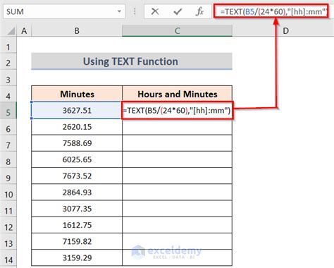Select cell containing 2864.93

click(77, 193)
